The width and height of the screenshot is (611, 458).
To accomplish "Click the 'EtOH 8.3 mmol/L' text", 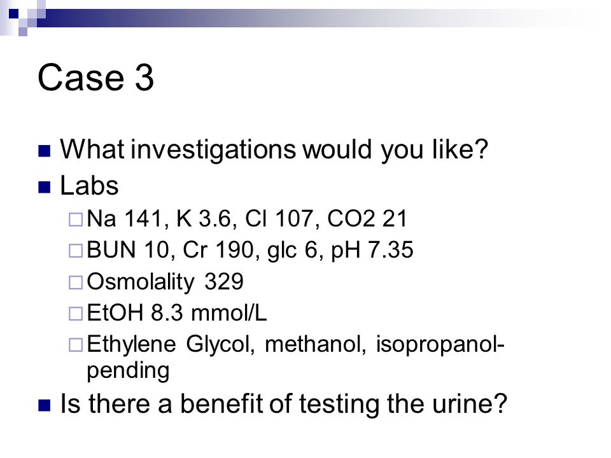I will [x=177, y=312].
